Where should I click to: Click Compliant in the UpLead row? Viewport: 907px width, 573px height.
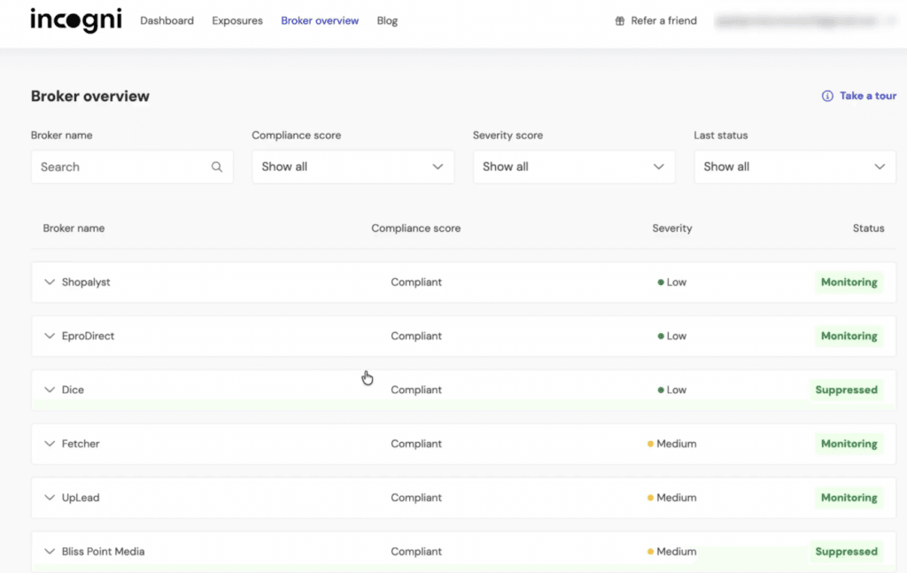tap(416, 497)
